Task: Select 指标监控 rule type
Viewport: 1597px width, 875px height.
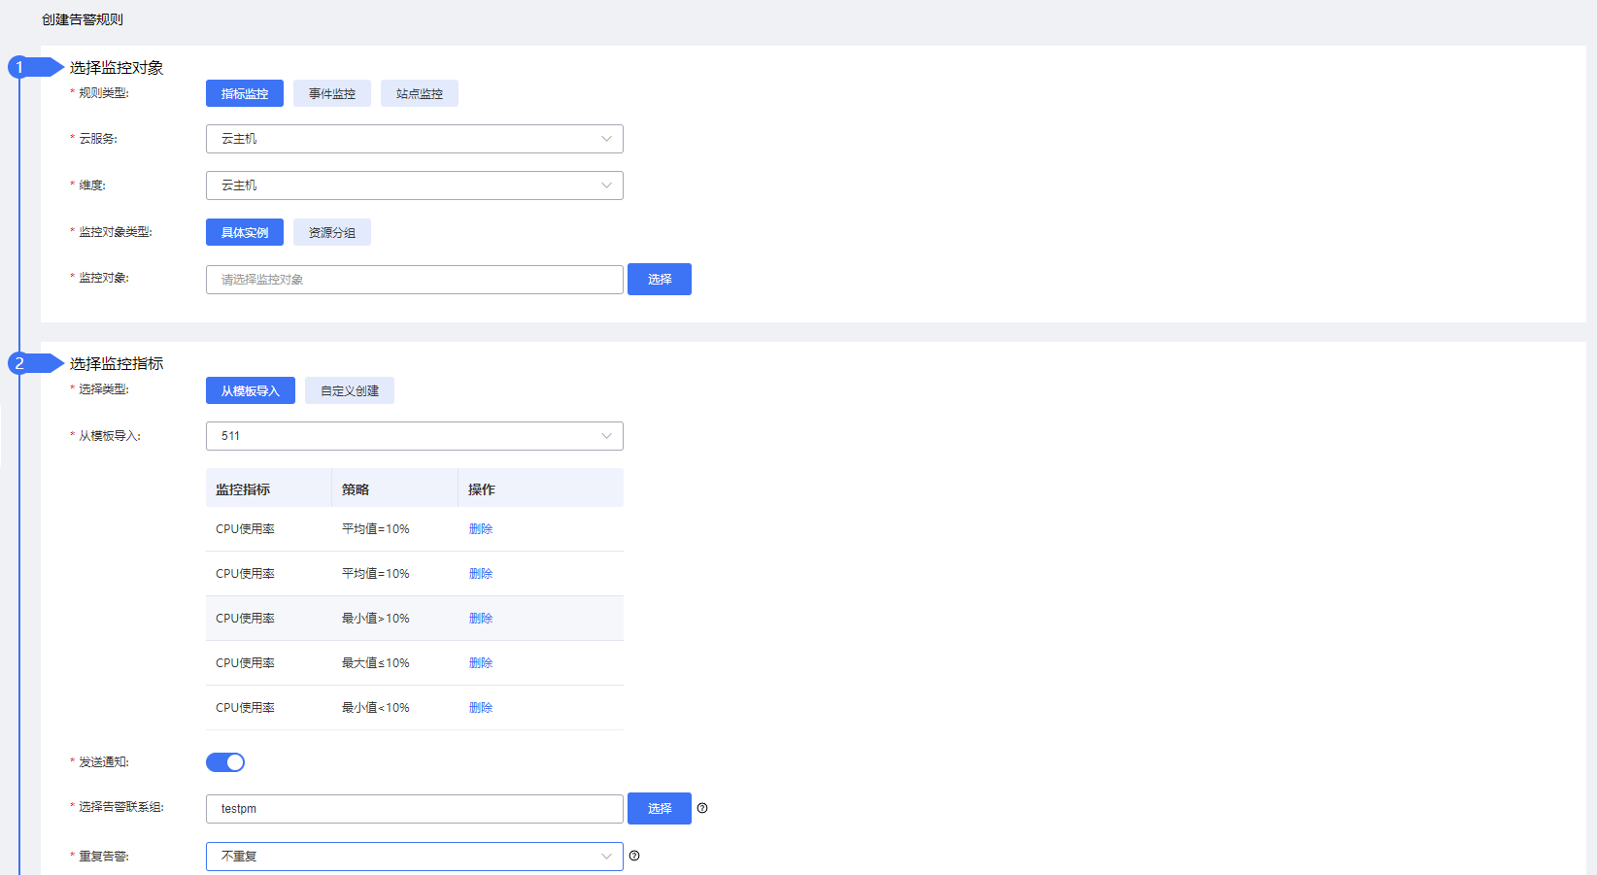Action: pos(245,93)
